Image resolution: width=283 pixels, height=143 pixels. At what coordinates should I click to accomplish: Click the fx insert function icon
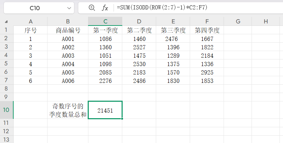pyautogui.click(x=105, y=8)
